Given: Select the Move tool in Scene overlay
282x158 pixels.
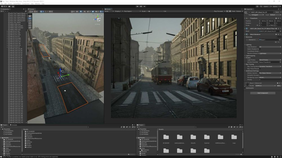Looking at the screenshot, I should tap(30, 19).
